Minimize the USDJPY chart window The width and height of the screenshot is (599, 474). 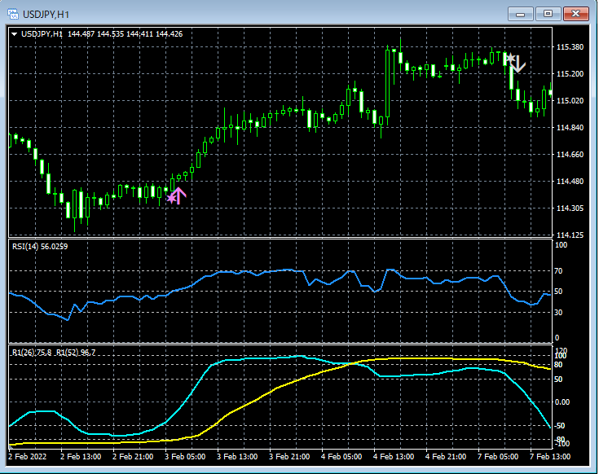point(521,13)
